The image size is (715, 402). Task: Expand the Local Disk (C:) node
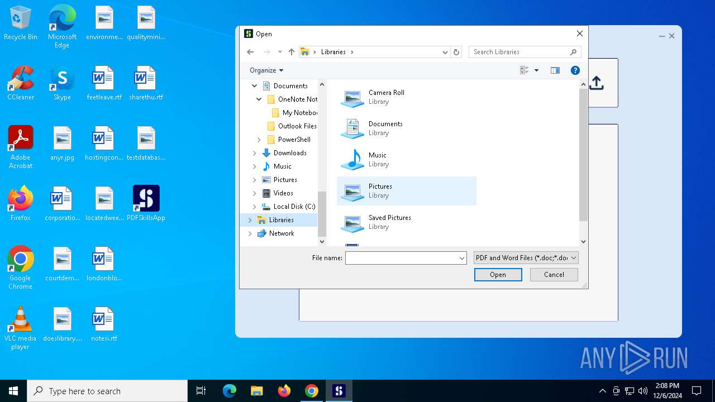255,207
